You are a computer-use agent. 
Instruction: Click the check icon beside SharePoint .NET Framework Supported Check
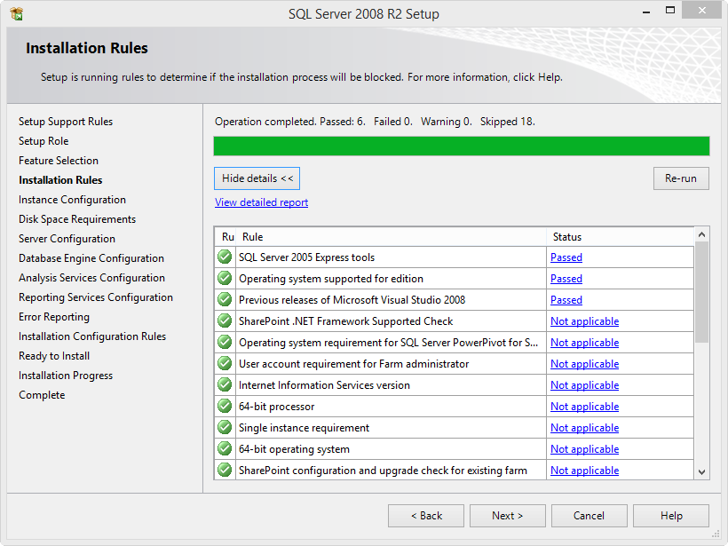[224, 320]
